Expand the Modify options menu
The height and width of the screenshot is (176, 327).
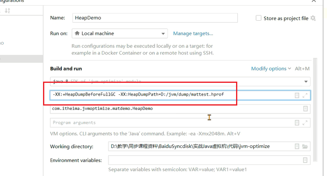[271, 69]
